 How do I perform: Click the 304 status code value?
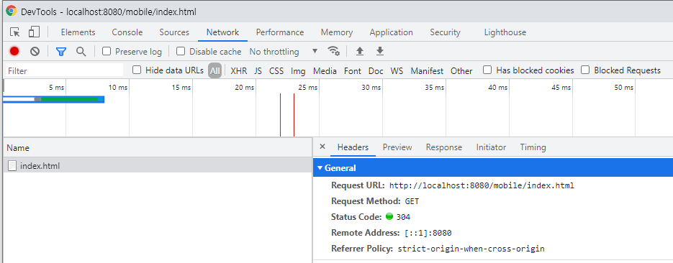click(404, 217)
